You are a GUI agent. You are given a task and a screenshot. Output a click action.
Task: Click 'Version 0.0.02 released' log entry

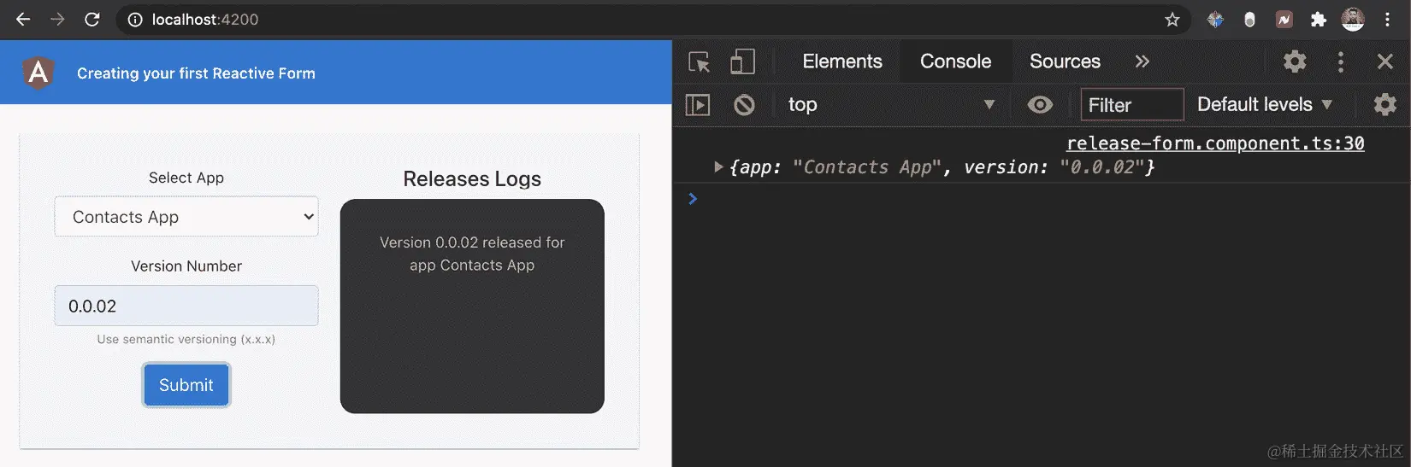click(x=472, y=254)
